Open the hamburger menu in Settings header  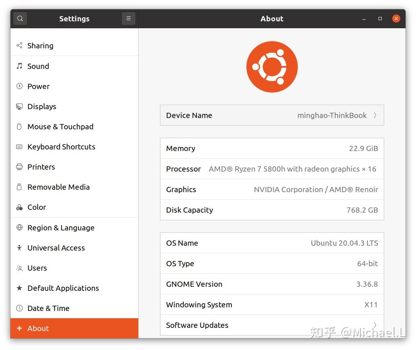coord(128,19)
